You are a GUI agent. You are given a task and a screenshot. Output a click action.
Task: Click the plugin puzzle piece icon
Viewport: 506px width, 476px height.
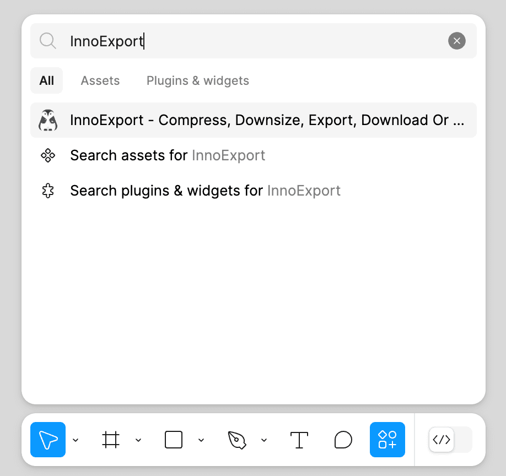[x=48, y=191]
